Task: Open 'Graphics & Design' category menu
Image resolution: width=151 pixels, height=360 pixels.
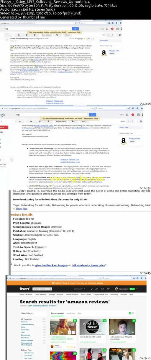Action: coord(26,294)
